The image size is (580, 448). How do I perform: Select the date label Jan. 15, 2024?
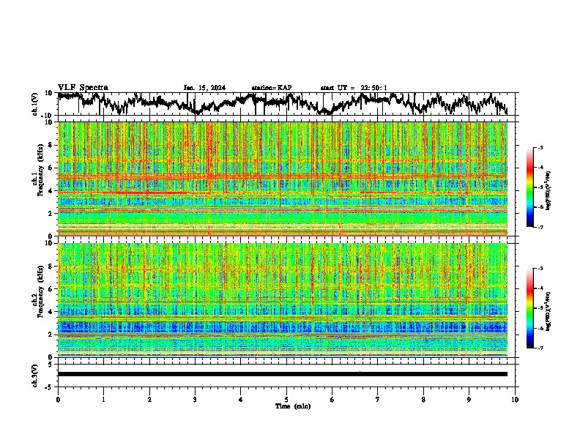[x=204, y=88]
